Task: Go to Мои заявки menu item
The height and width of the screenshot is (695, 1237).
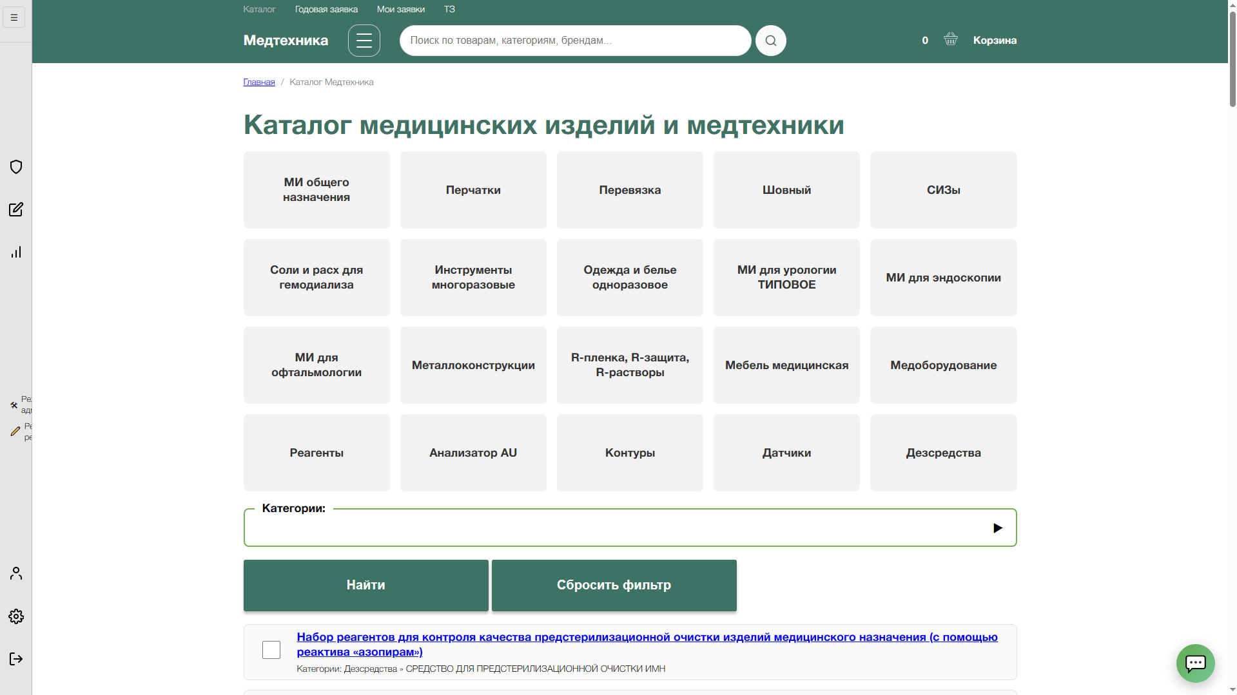Action: coord(400,9)
